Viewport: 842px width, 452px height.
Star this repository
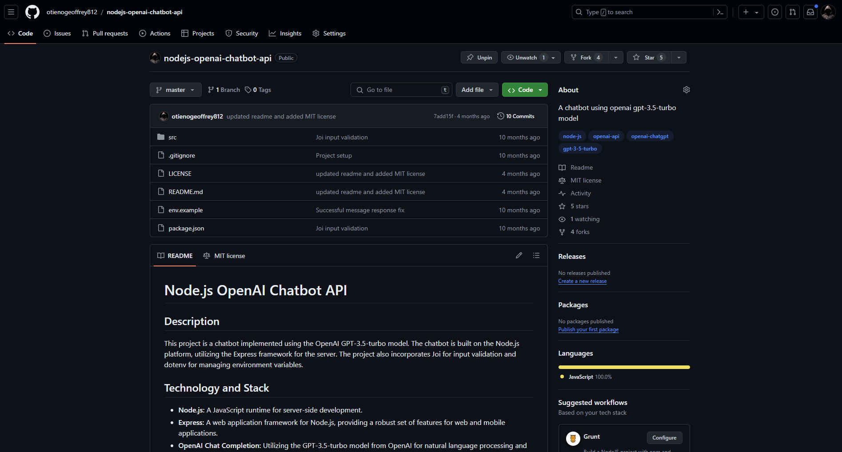(649, 57)
